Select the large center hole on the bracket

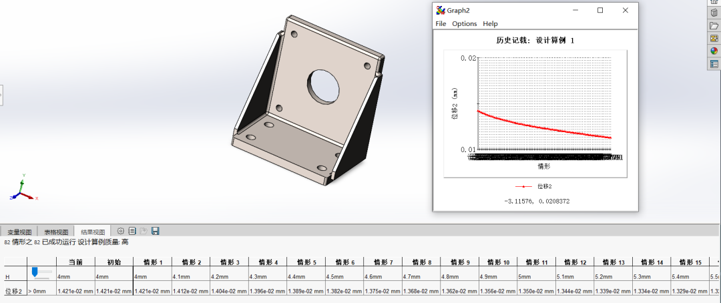(x=324, y=87)
